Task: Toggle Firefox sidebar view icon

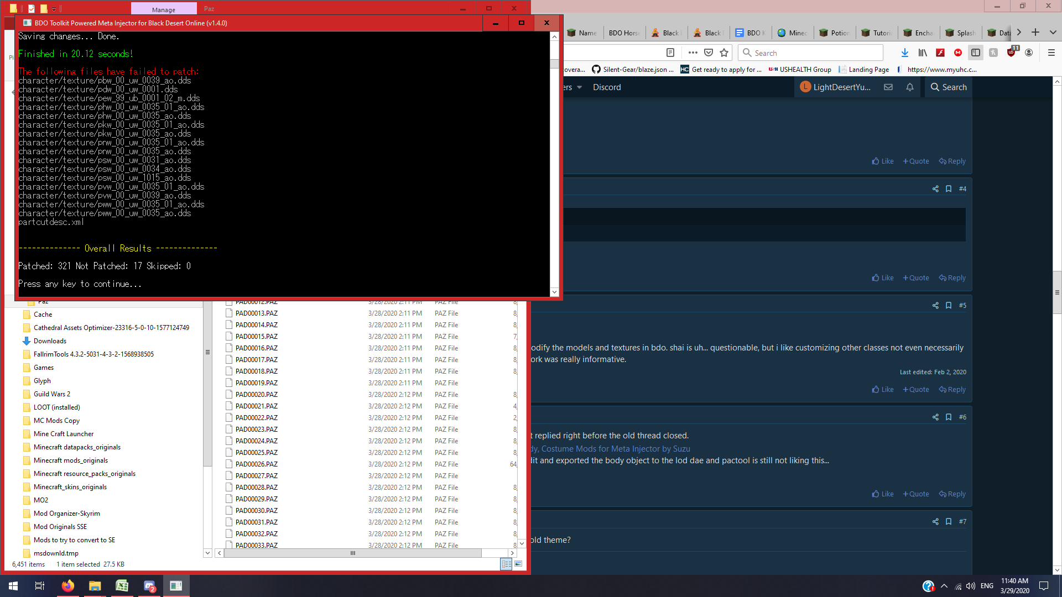Action: point(976,53)
